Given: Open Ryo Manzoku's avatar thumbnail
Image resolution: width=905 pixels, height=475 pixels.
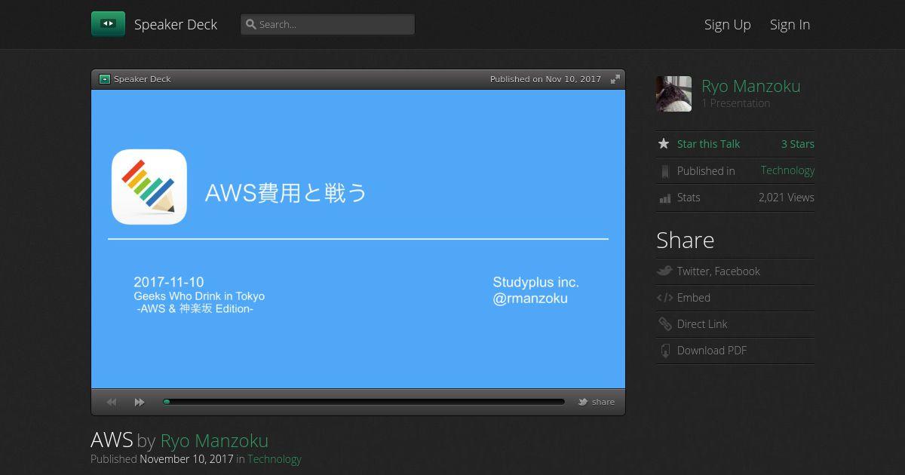Looking at the screenshot, I should 673,93.
